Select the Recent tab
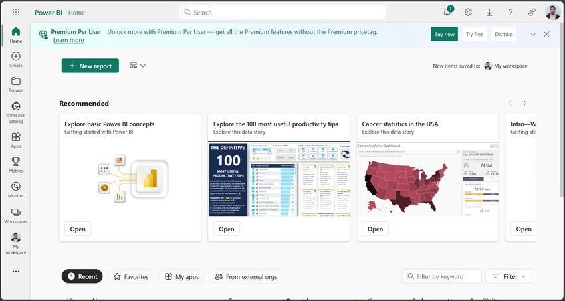Image resolution: width=565 pixels, height=301 pixels. tap(82, 276)
